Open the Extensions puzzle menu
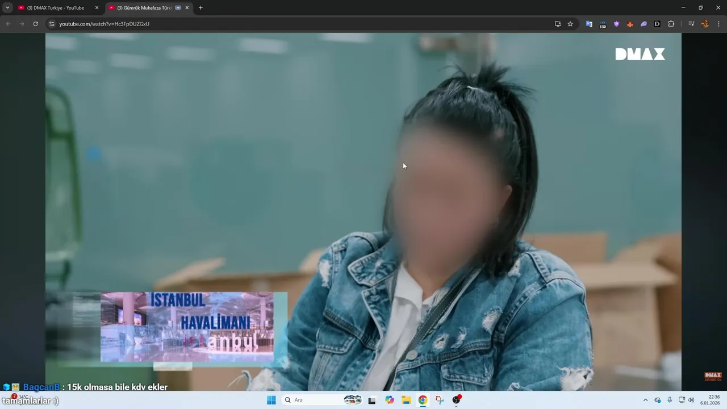The height and width of the screenshot is (409, 727). 671,24
